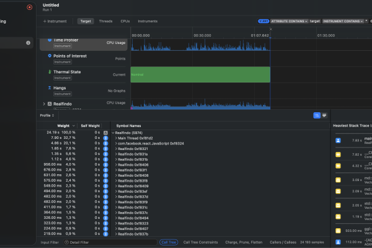372x248 pixels.
Task: Select the Realfindo 0xf837b row
Action: click(x=183, y=234)
